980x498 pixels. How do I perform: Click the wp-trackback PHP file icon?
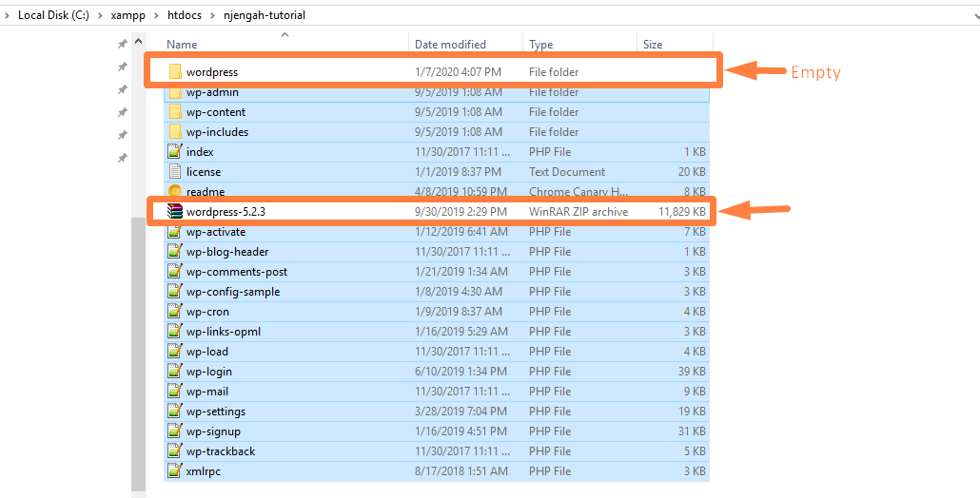point(175,451)
